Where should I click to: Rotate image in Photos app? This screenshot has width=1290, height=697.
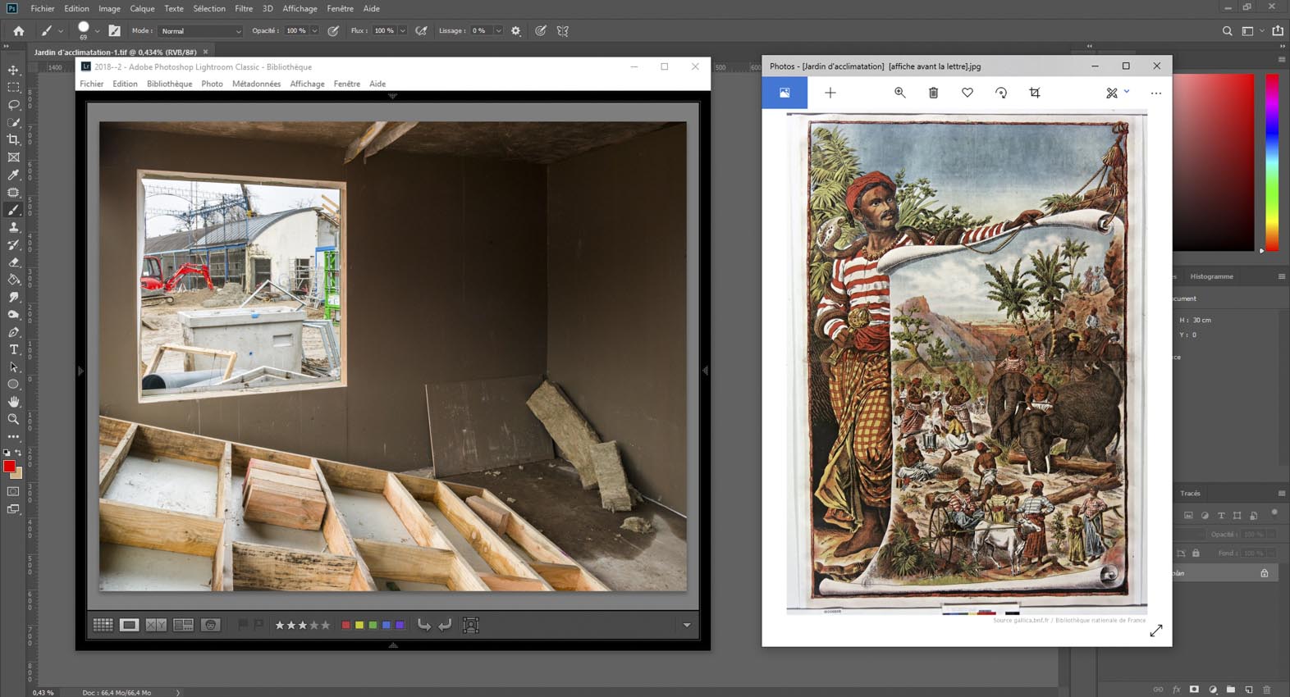coord(1001,93)
